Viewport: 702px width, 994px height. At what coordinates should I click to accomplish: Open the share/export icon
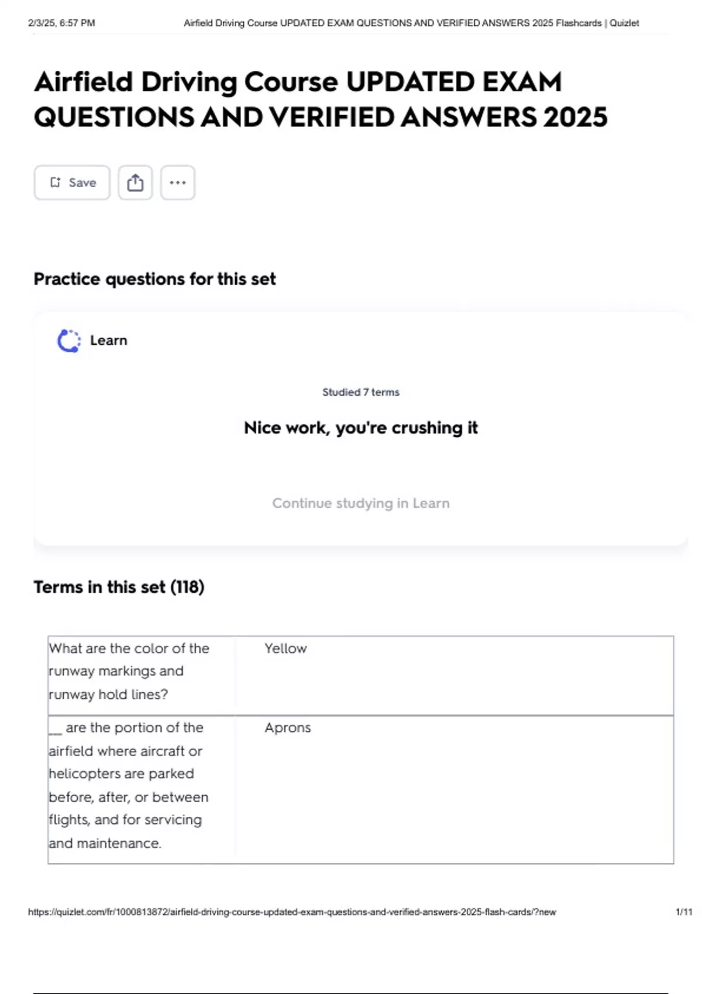pos(136,182)
